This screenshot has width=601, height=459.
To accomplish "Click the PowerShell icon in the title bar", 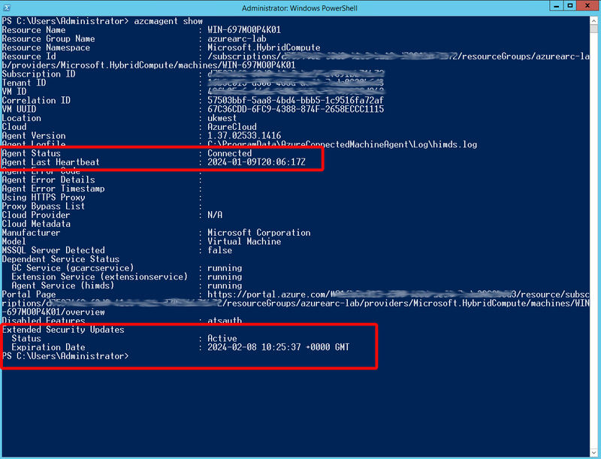I will tap(7, 8).
